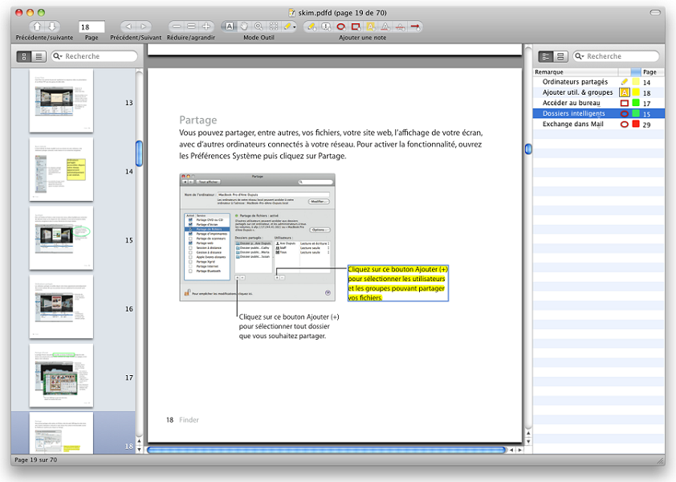Sort notes by the Page column header
Viewport: 676px width, 482px height.
tap(649, 71)
